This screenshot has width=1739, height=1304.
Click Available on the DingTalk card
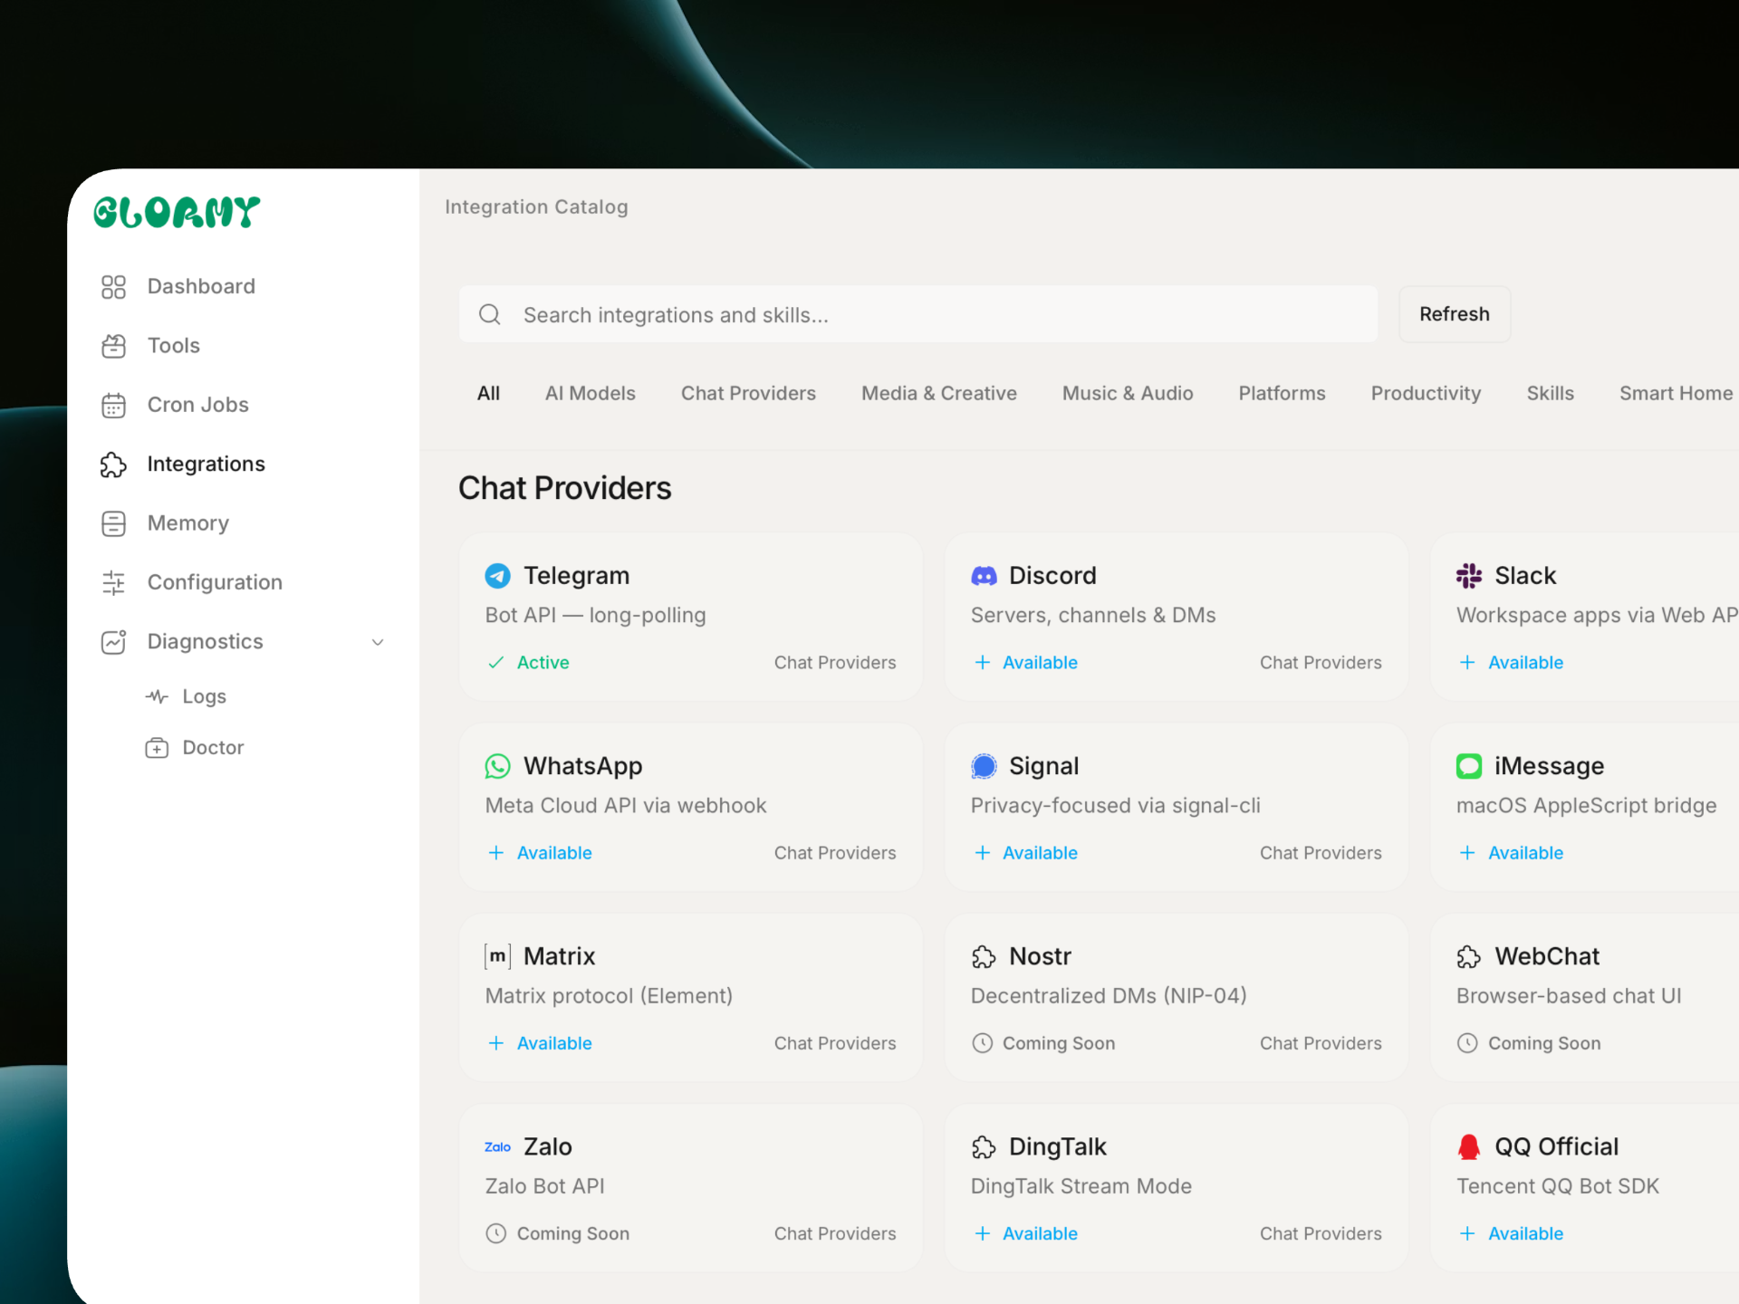(1039, 1233)
